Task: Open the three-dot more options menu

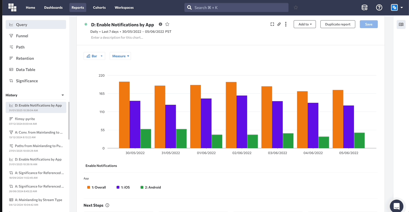Action: pos(286,24)
